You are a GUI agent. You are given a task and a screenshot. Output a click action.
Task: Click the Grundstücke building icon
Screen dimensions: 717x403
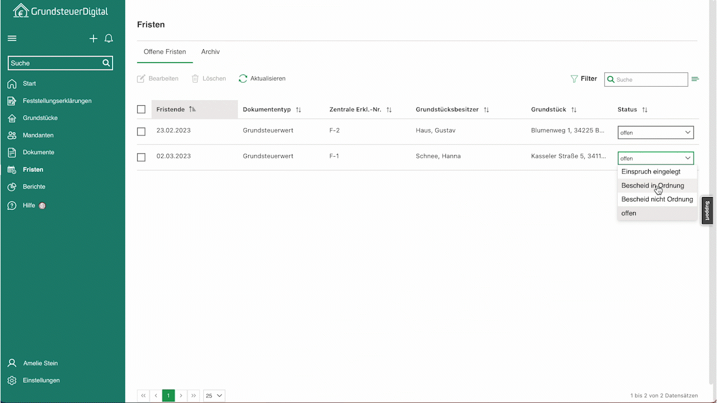click(x=12, y=118)
